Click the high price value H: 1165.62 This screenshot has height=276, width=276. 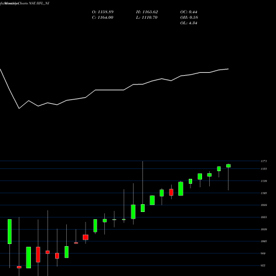(147, 12)
